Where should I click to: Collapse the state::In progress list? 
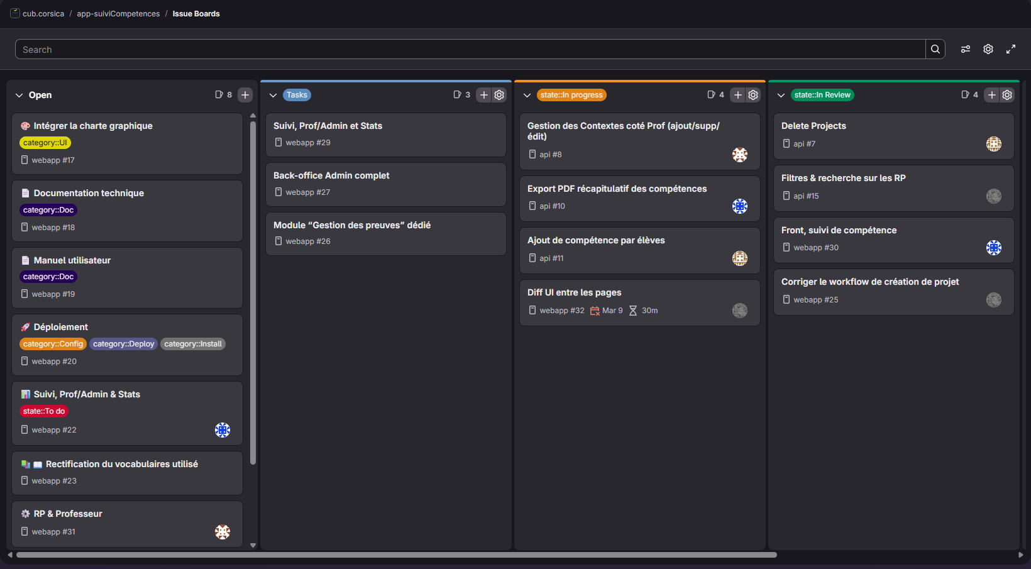(x=527, y=96)
